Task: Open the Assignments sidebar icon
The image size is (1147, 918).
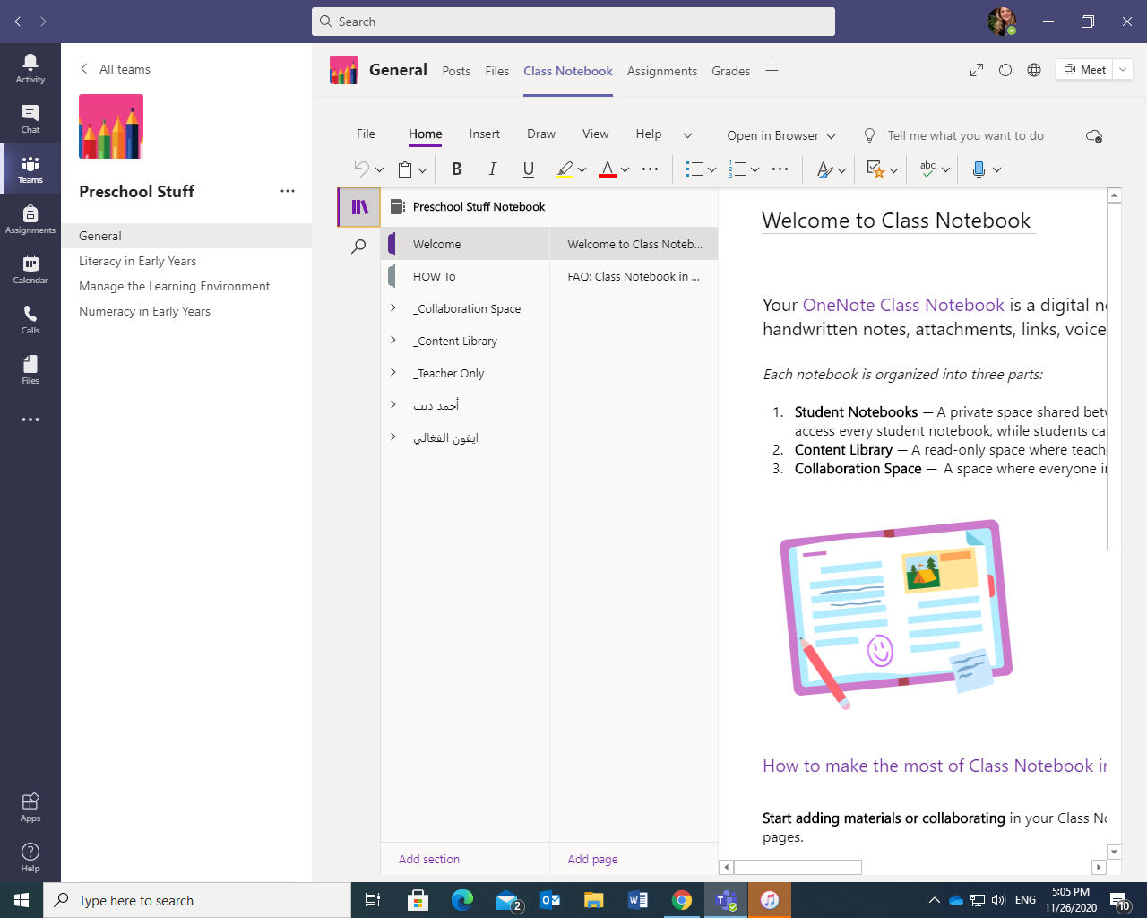Action: (30, 219)
